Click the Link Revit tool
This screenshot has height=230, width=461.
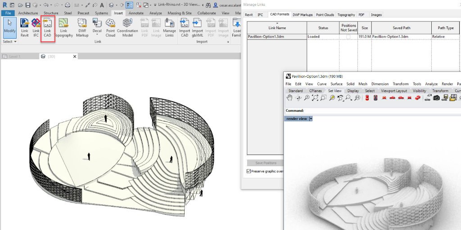25,27
